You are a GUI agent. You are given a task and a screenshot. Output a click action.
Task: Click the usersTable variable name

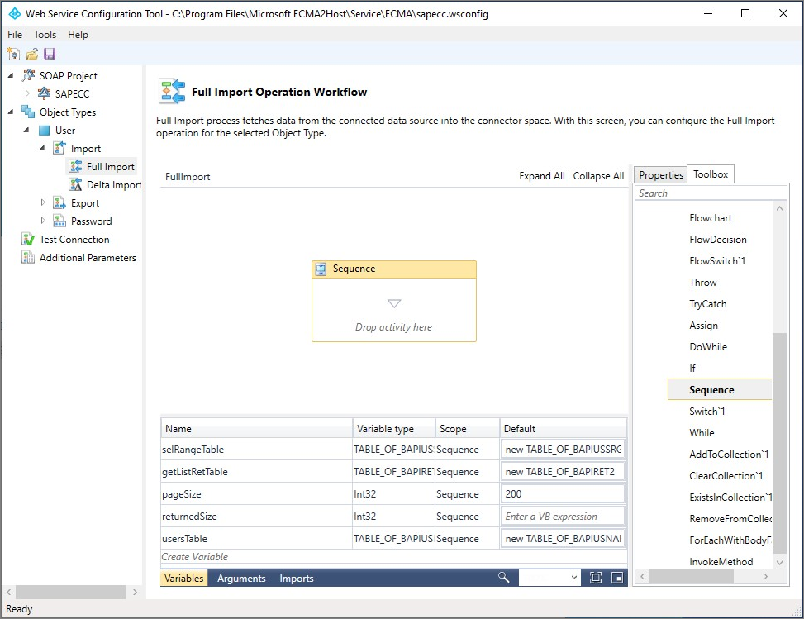click(x=184, y=539)
